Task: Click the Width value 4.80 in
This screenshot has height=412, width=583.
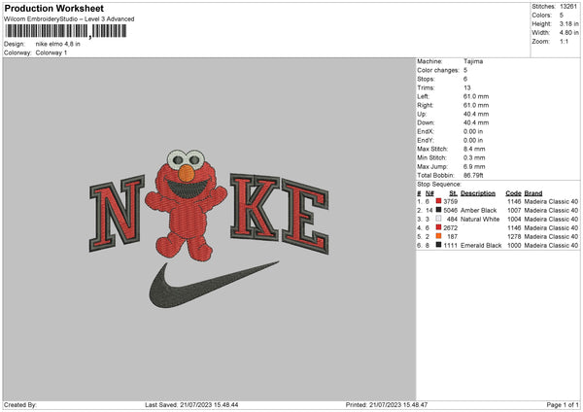Action: coord(568,33)
